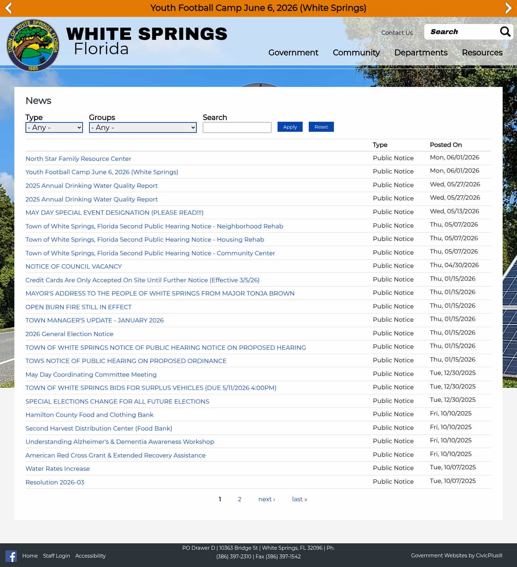517x567 pixels.
Task: Open Second Public Hearing Notice - Housing Rehab
Action: [x=145, y=240]
